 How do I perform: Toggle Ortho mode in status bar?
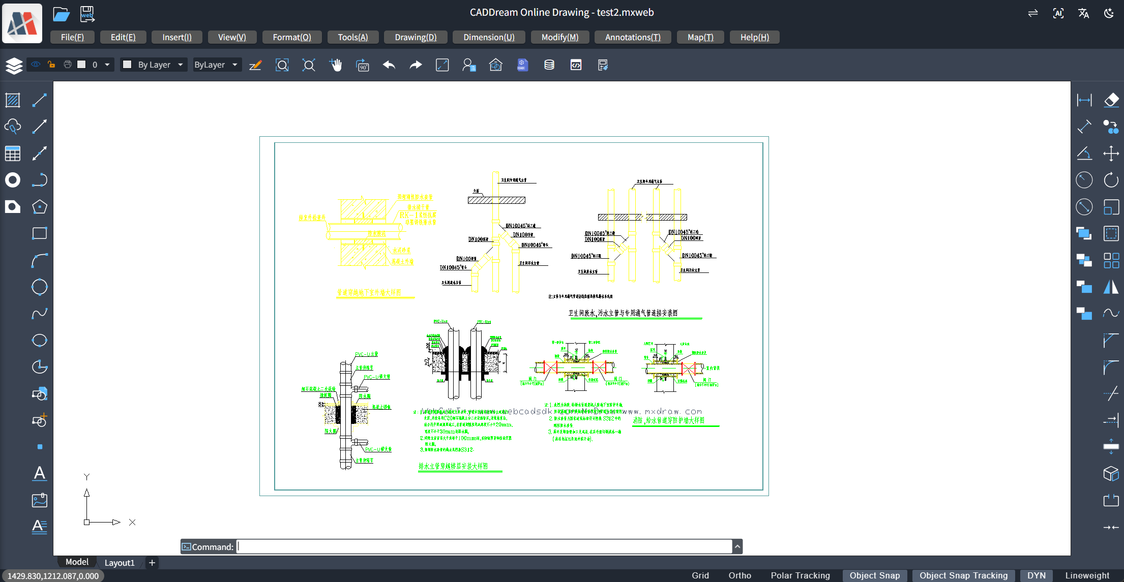coord(740,575)
